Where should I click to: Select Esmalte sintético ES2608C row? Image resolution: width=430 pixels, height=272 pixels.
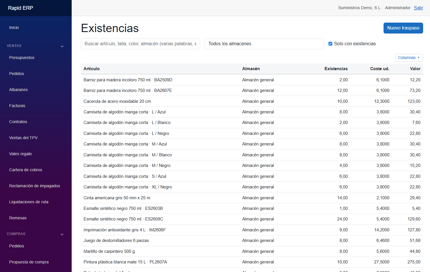click(x=252, y=219)
